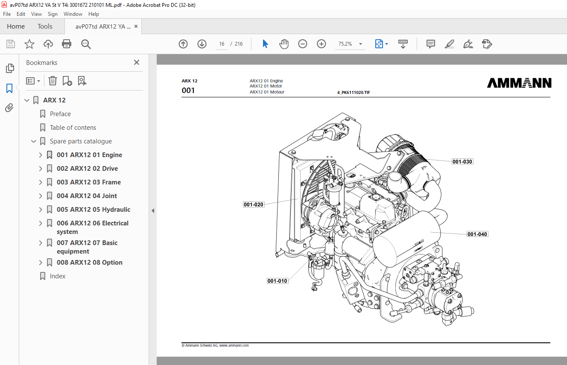Activate the Selection arrow tool

(265, 44)
